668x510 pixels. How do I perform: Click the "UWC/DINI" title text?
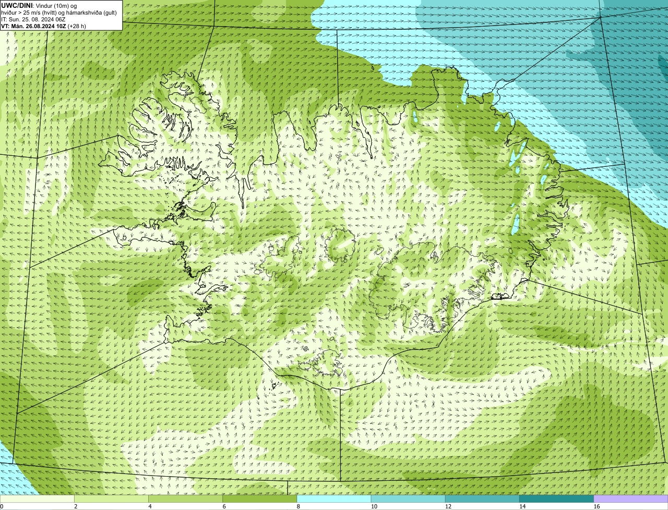16,5
